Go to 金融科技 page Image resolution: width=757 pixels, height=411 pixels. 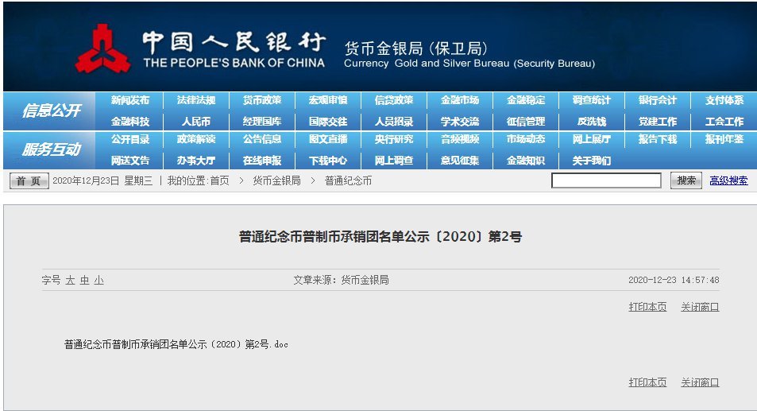(129, 121)
